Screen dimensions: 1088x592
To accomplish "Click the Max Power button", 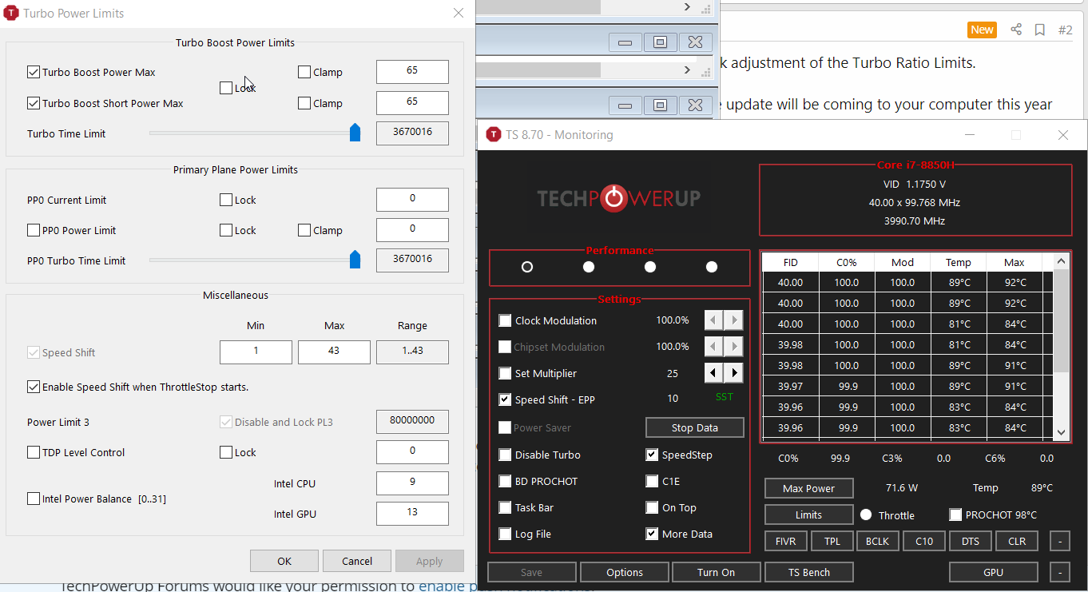I will 809,488.
